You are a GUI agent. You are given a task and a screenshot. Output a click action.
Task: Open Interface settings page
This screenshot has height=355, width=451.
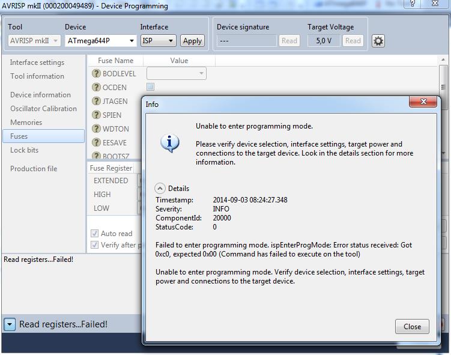coord(37,62)
